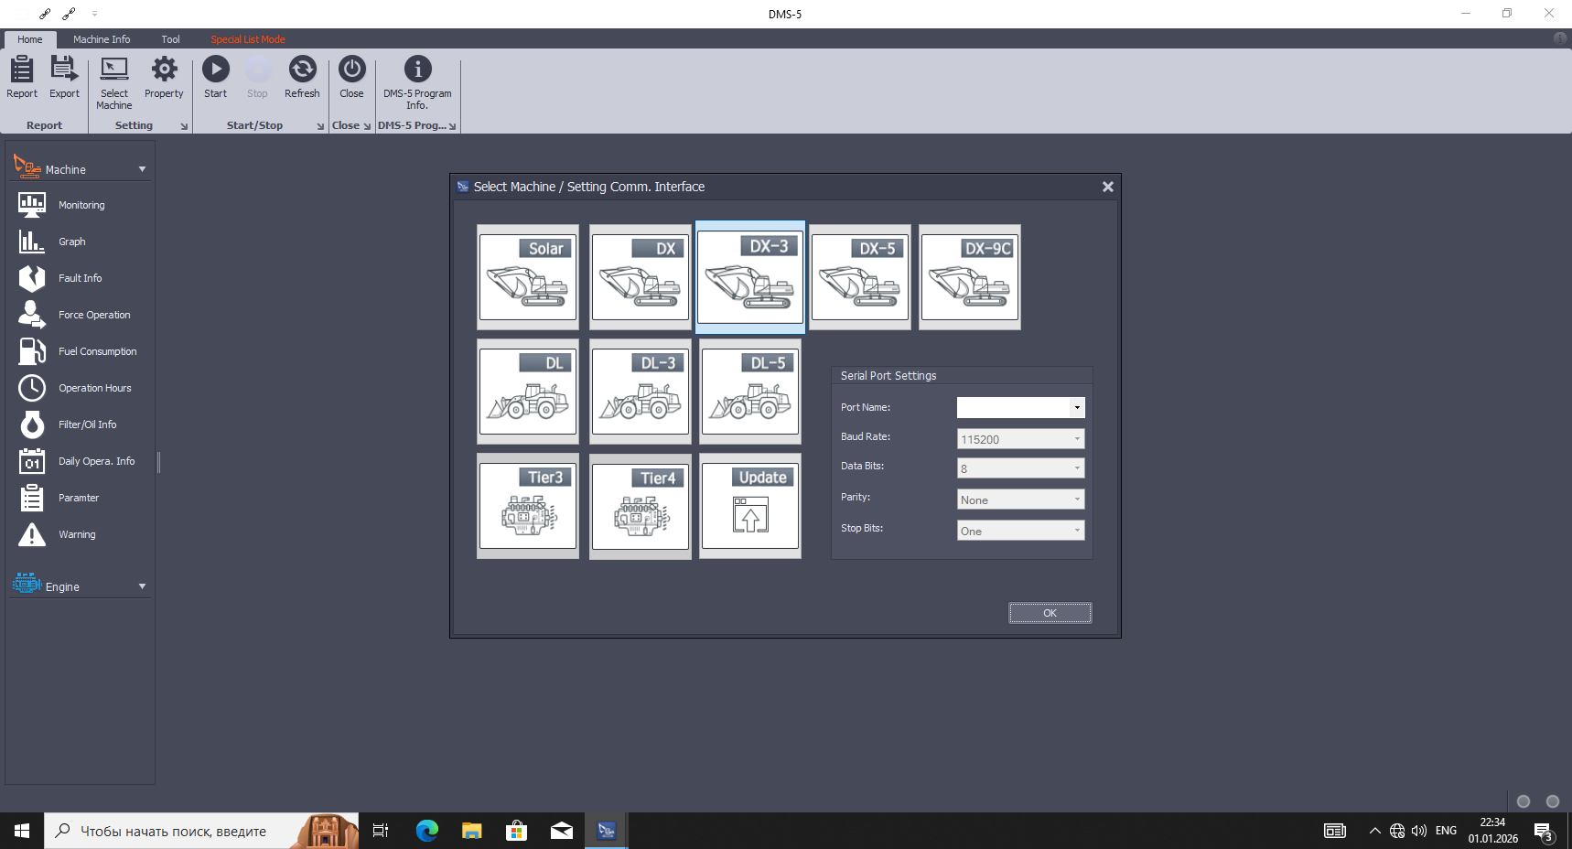Image resolution: width=1572 pixels, height=849 pixels.
Task: Switch to the Home tab
Action: pos(30,39)
